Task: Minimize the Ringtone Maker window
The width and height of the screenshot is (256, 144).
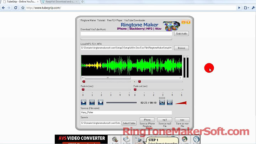Action: click(x=183, y=22)
